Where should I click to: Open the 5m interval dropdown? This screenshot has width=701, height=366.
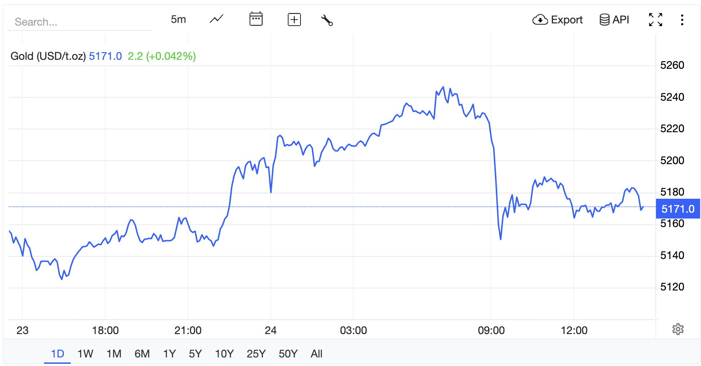coord(178,19)
